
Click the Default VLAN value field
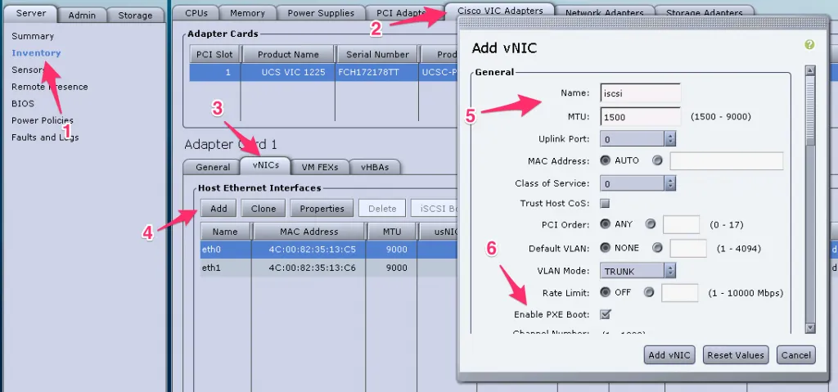(688, 248)
